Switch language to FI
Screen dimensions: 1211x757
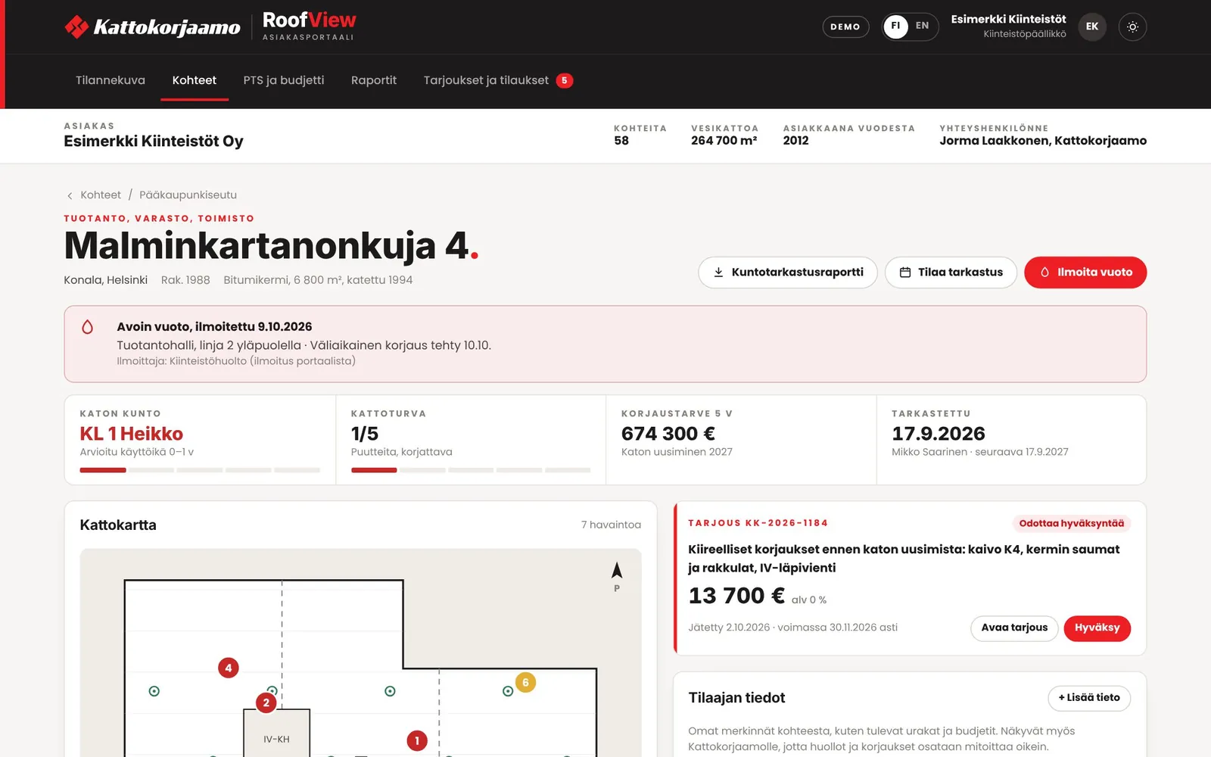(x=895, y=26)
